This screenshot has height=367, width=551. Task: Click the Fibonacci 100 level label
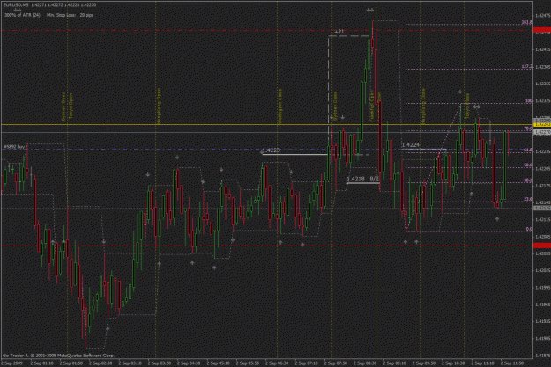pyautogui.click(x=528, y=101)
